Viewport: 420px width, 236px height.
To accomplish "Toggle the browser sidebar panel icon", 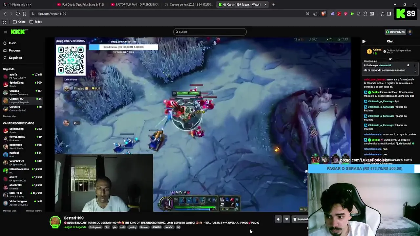I will tap(389, 14).
